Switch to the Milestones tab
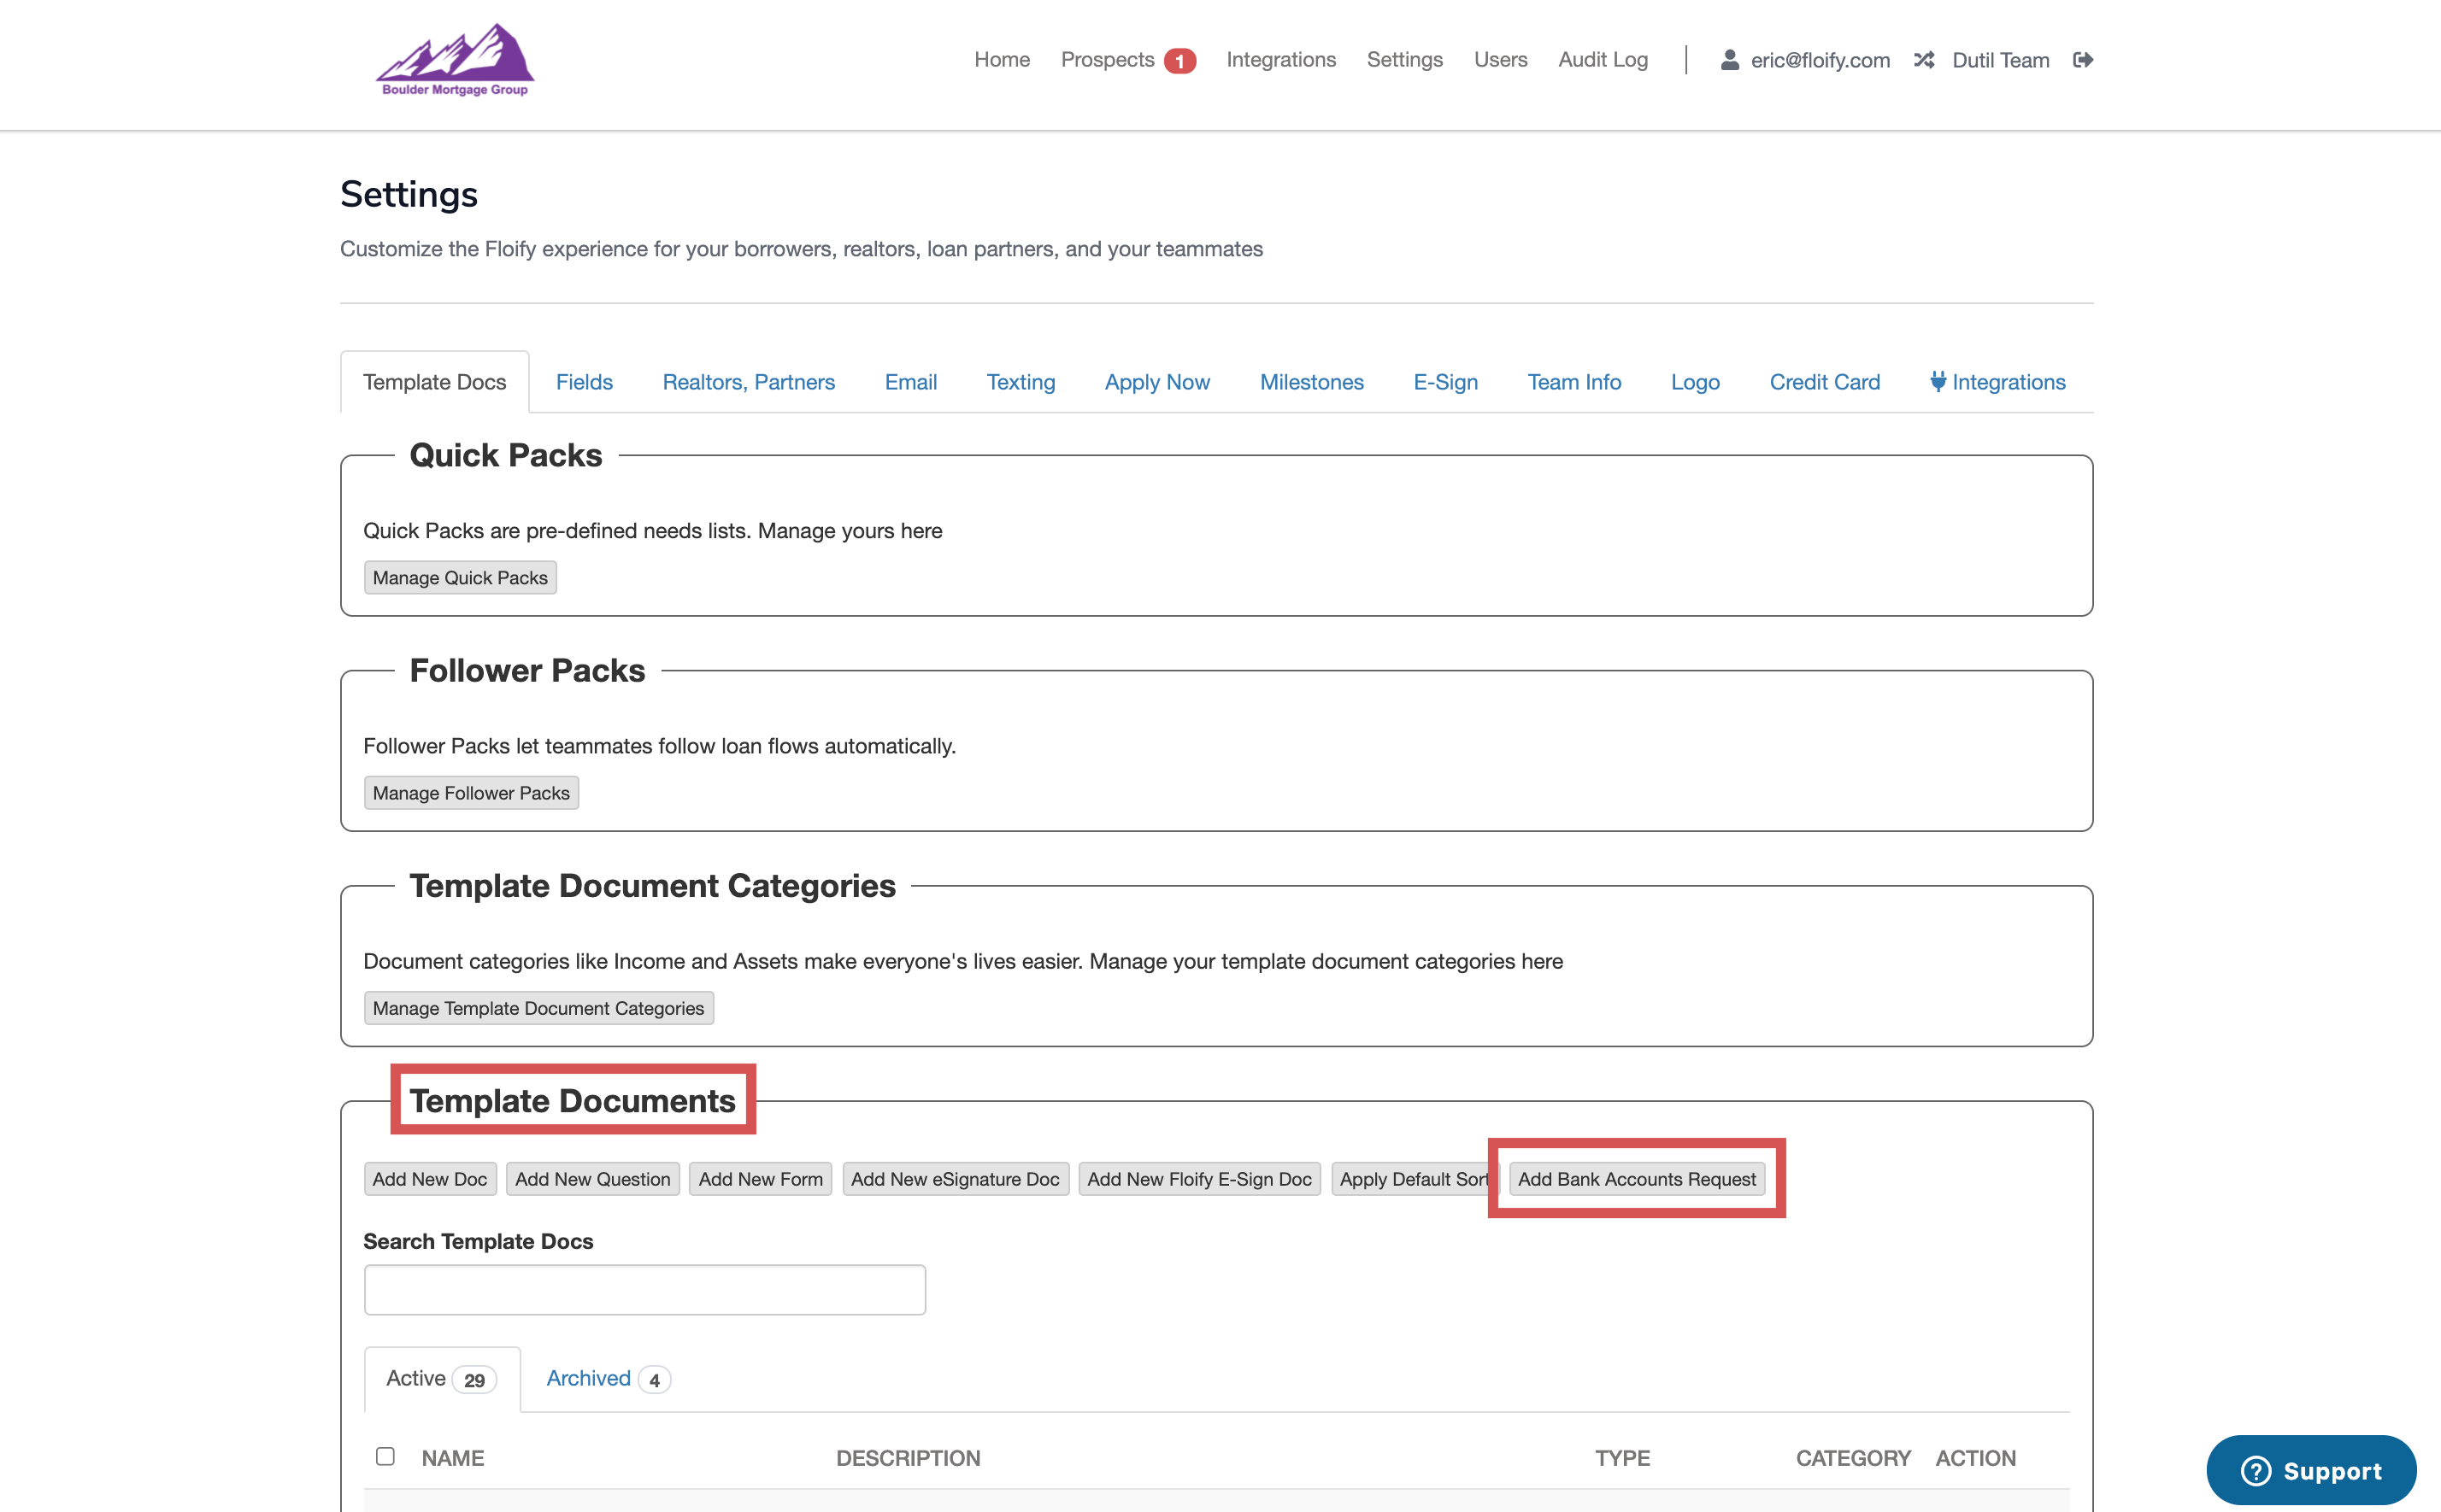This screenshot has width=2441, height=1512. click(1312, 382)
